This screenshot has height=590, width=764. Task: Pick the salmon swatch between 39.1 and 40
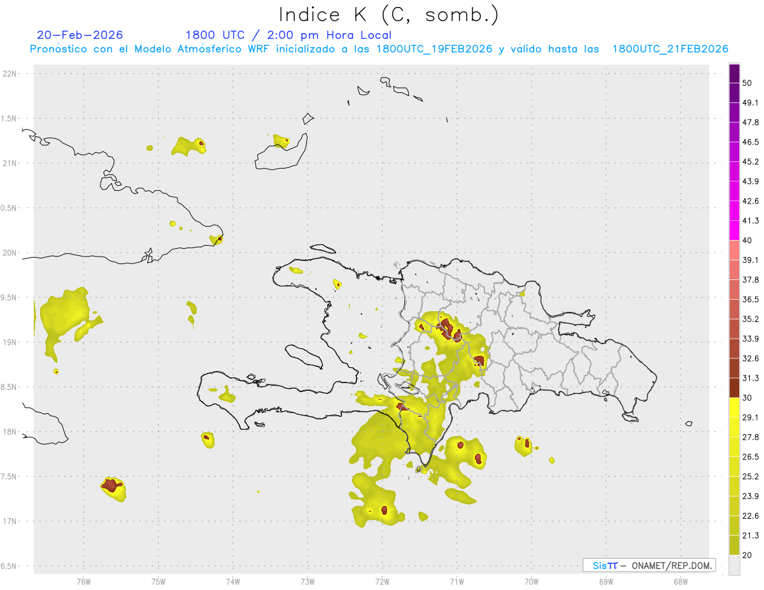pos(734,250)
